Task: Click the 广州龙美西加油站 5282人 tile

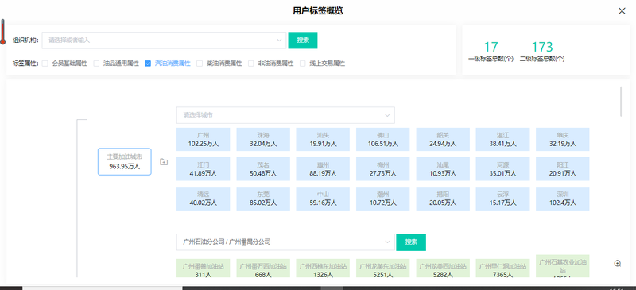Action: [x=443, y=269]
